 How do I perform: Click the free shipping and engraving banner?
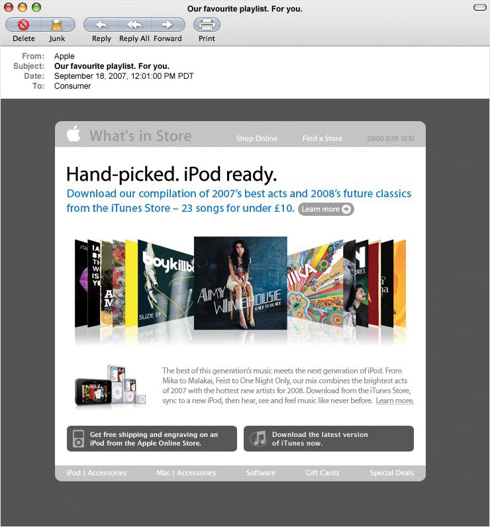(x=152, y=438)
